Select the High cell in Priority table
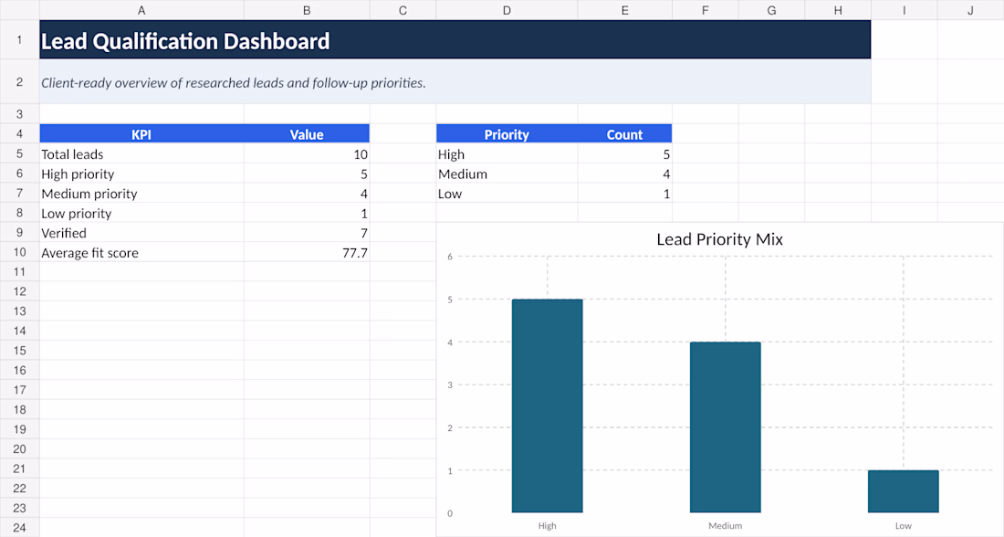 coord(507,153)
